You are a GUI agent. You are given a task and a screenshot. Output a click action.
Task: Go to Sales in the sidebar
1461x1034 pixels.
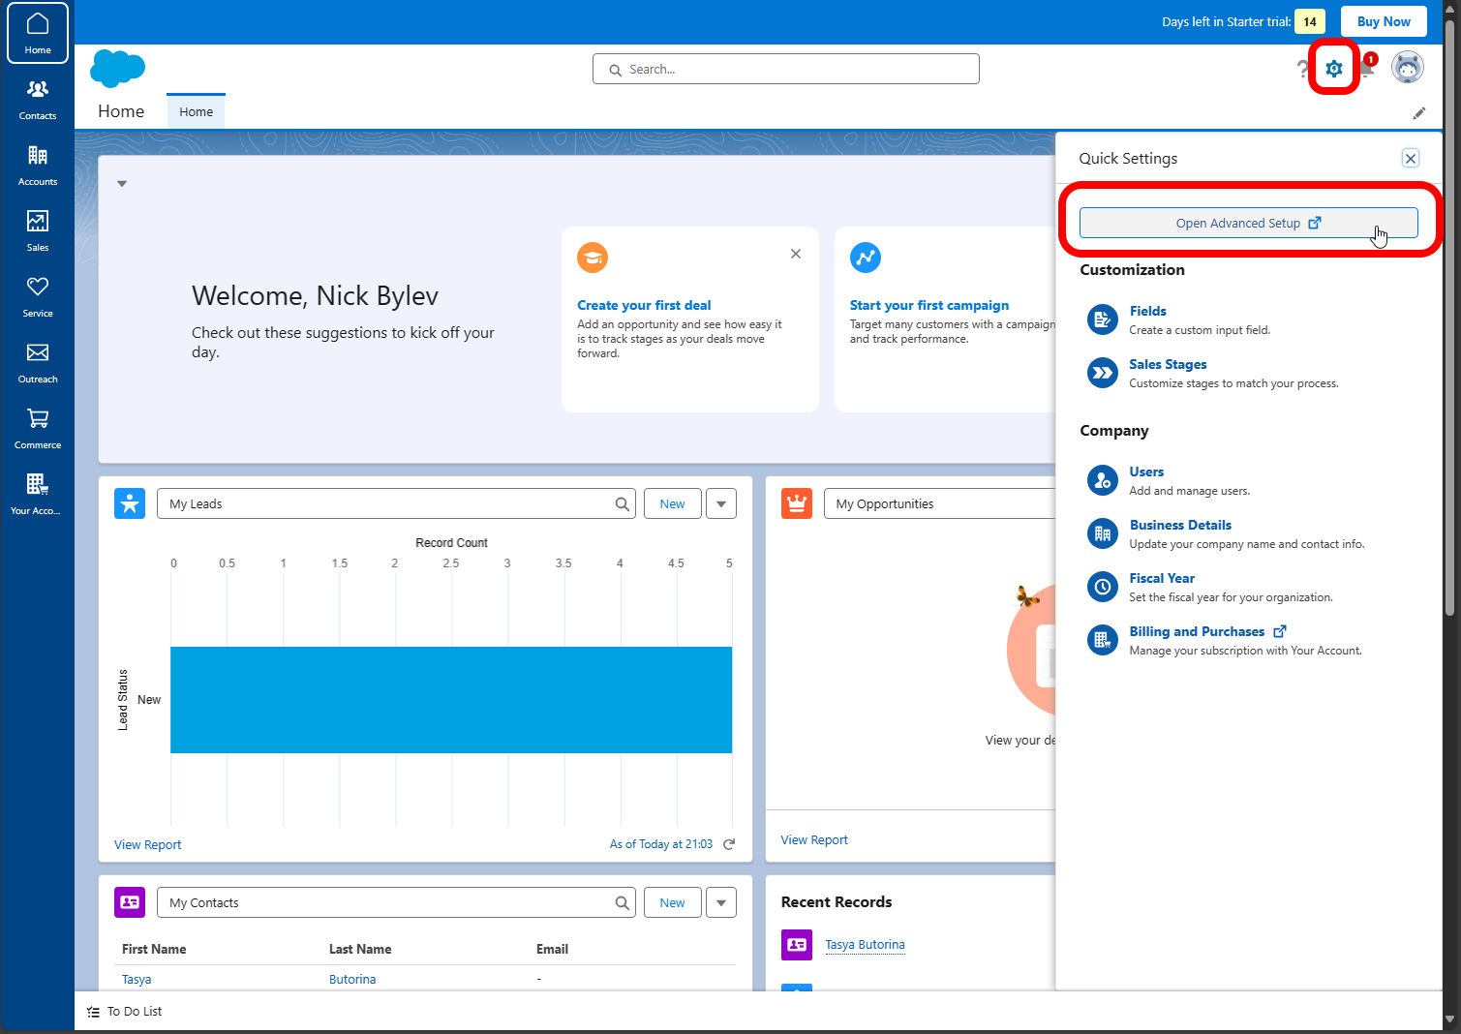tap(38, 231)
